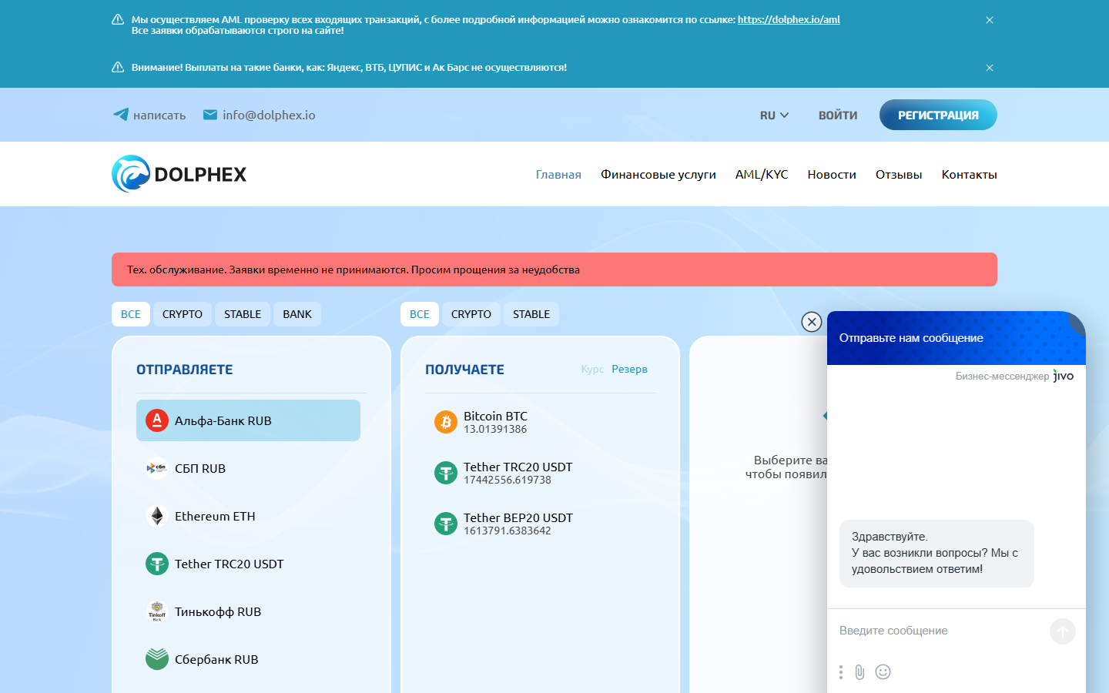This screenshot has width=1109, height=693.
Task: Select the СБП logo icon
Action: (157, 468)
